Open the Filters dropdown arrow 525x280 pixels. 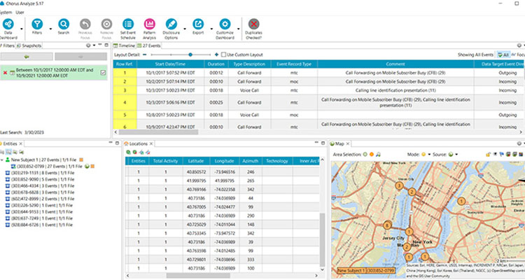(x=50, y=29)
